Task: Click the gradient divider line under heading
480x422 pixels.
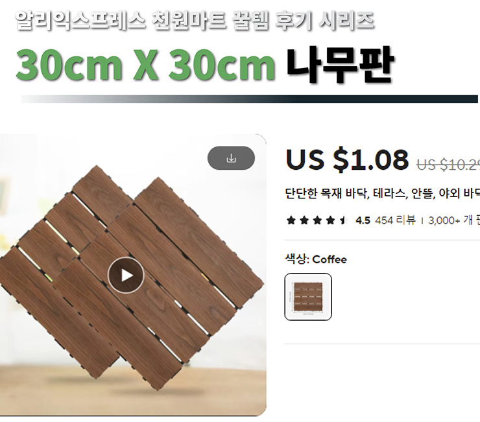Action: click(249, 99)
